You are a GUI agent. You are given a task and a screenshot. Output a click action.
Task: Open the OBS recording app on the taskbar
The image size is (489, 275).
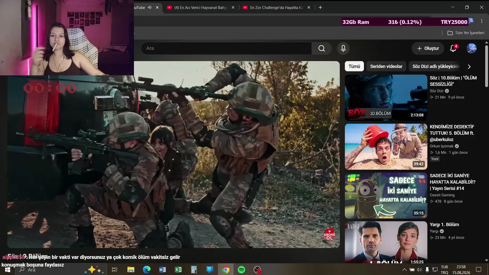tap(257, 270)
